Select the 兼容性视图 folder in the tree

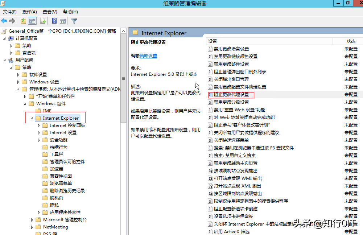click(61, 176)
